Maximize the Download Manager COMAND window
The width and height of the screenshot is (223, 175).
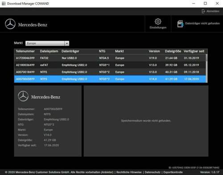205,4
